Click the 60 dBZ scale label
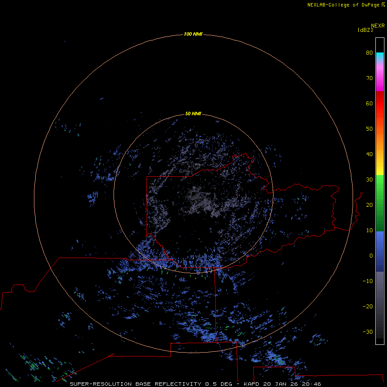This screenshot has width=387, height=387. 369,104
